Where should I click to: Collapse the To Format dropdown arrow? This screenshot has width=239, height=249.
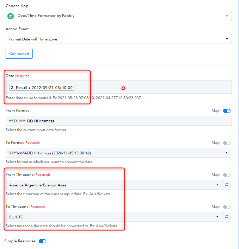pos(226,153)
